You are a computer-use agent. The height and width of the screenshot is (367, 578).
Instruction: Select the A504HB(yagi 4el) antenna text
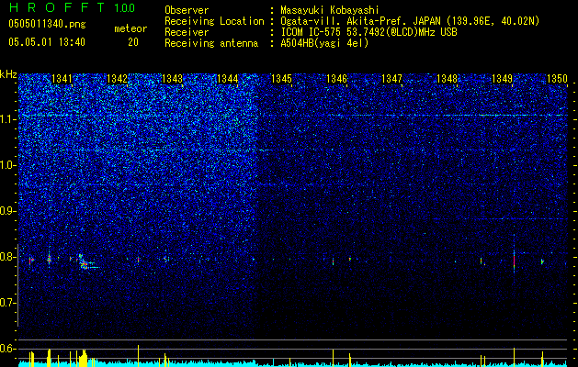pyautogui.click(x=324, y=43)
